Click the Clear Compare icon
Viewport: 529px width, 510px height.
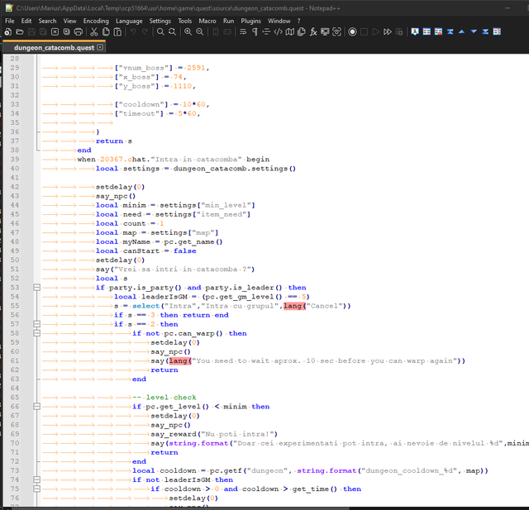438,31
